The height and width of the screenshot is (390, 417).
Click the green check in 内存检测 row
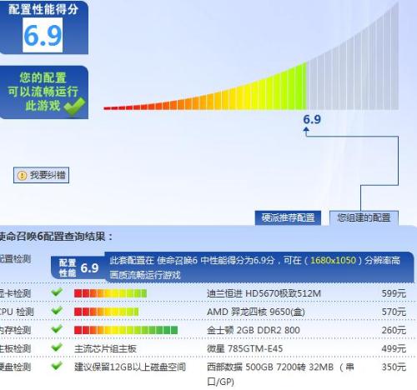coord(57,328)
